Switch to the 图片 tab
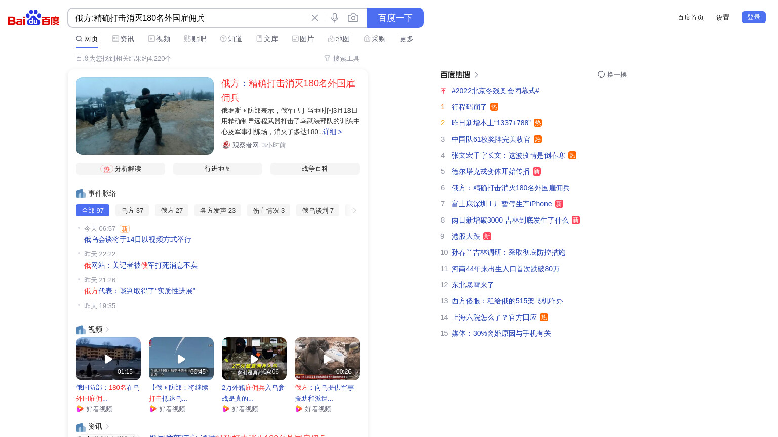Viewport: 778px width, 437px height. (x=303, y=39)
